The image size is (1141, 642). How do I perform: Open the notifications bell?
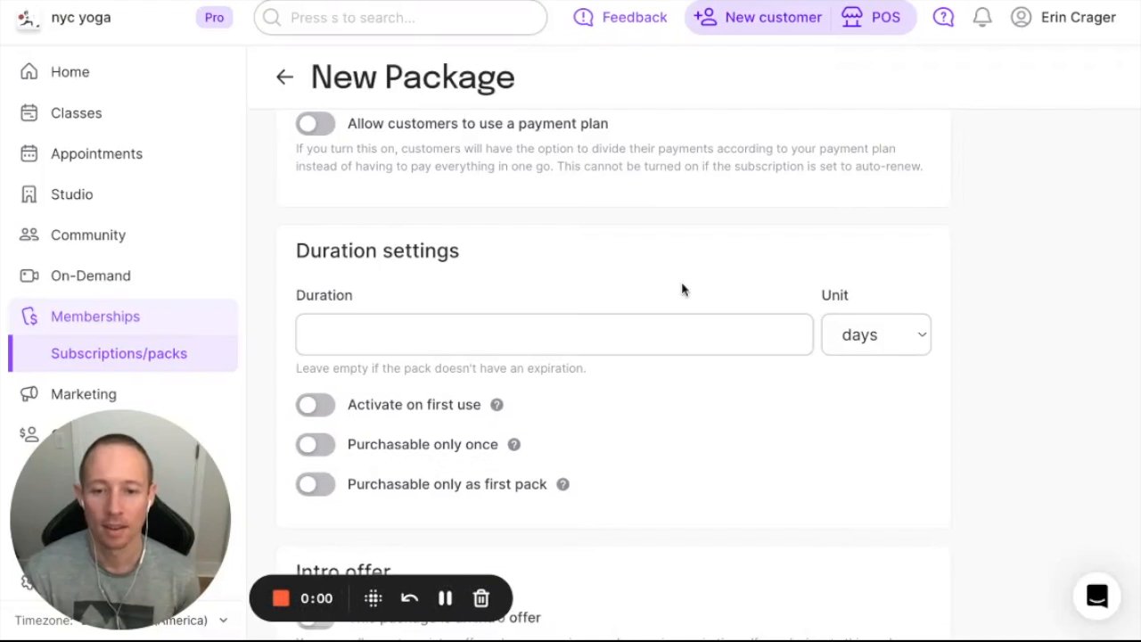pyautogui.click(x=982, y=17)
